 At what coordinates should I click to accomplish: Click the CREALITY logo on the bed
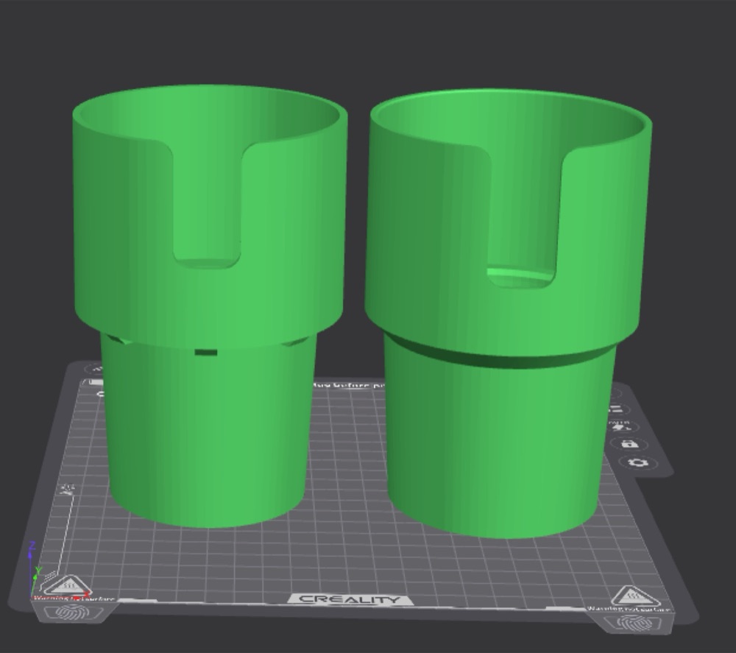point(350,599)
